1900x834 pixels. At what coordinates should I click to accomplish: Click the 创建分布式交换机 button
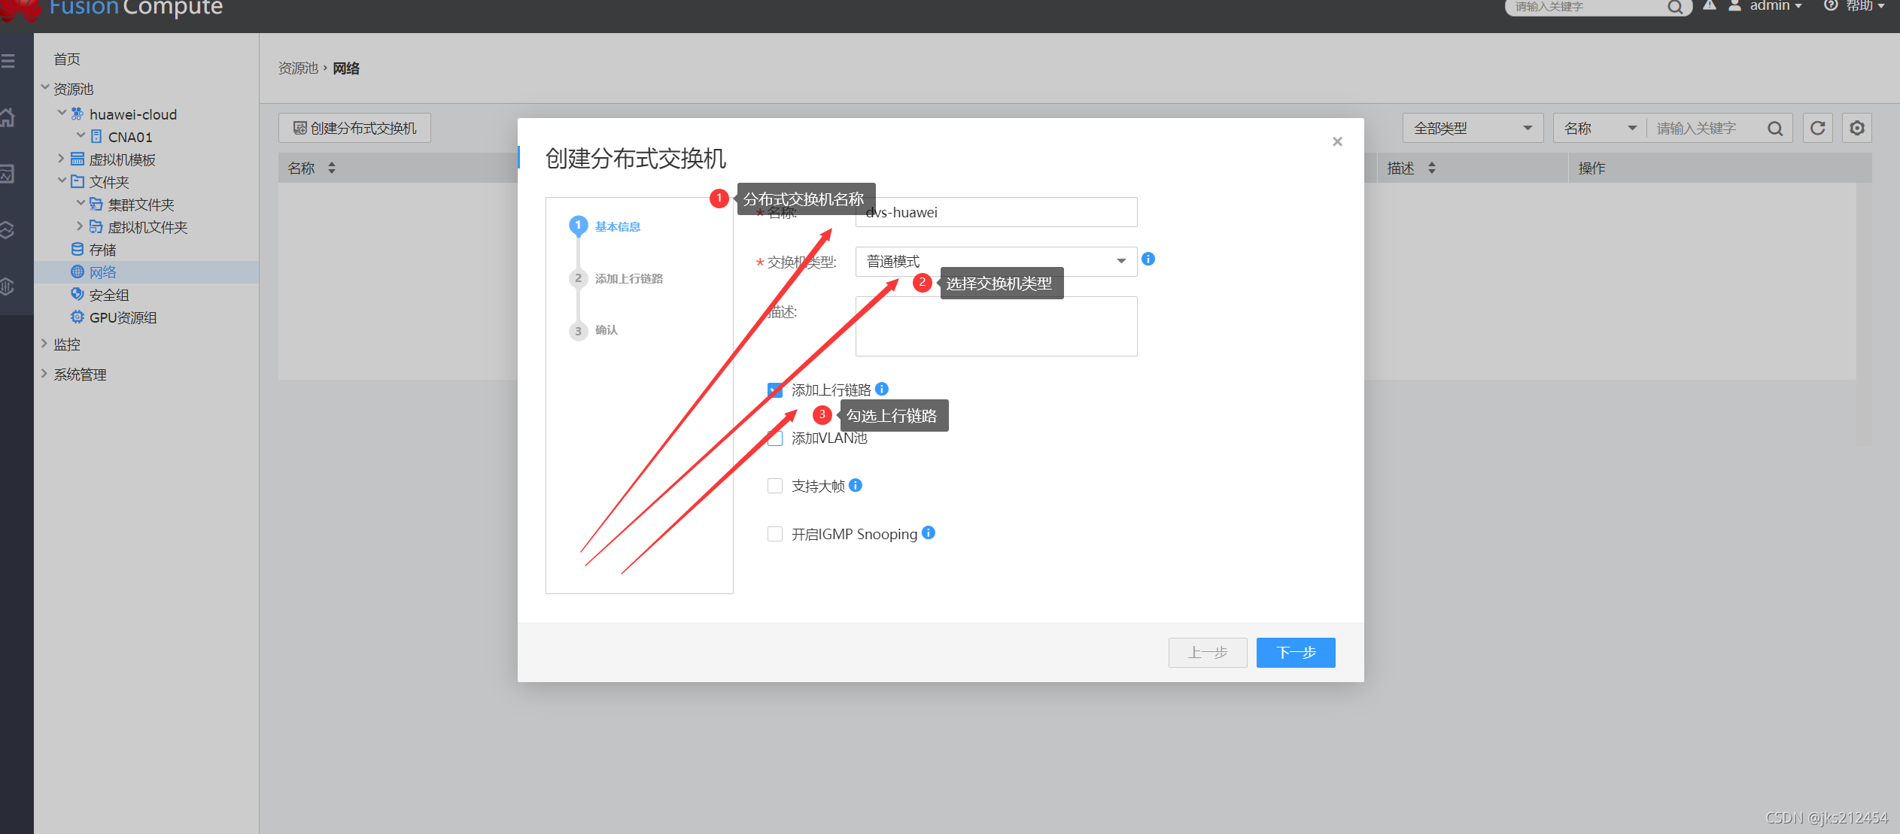point(354,127)
